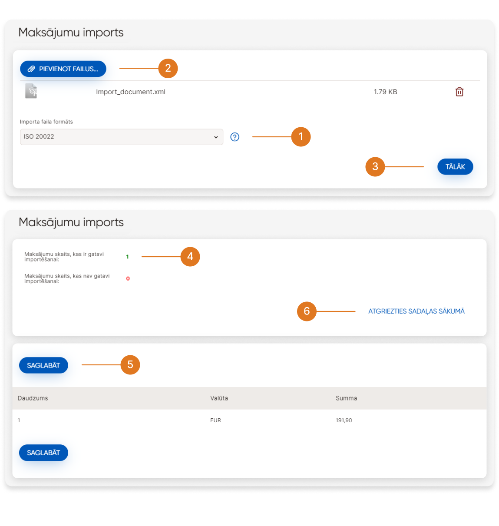
Task: Click the Import_document.xml file type icon
Action: [x=31, y=91]
